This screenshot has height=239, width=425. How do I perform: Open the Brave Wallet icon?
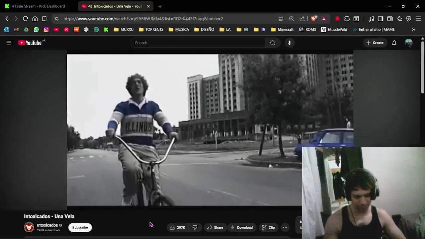pos(390,19)
